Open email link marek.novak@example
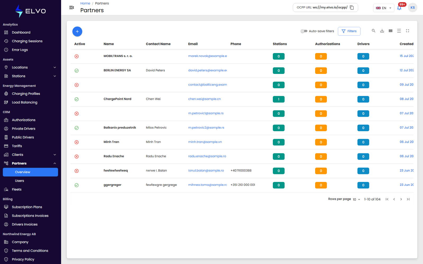Viewport: 423px width, 264px height. (x=208, y=56)
